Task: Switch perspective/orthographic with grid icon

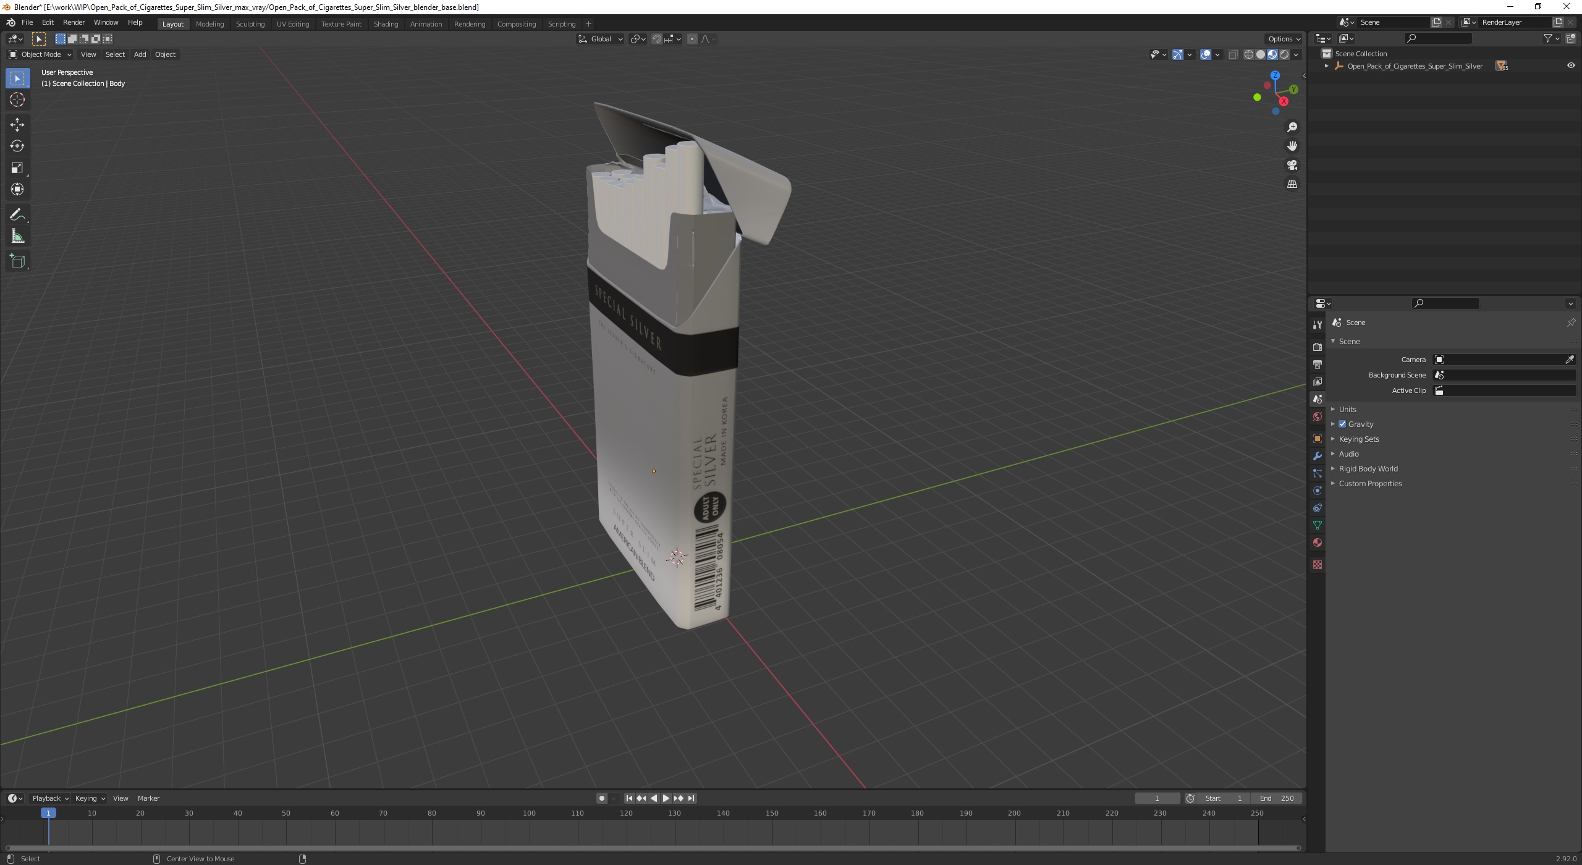Action: (1292, 184)
